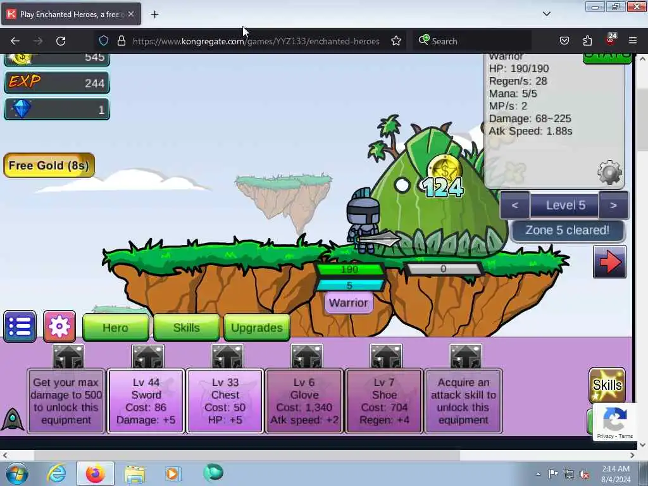Open Firefox hamburger application menu

click(x=633, y=41)
